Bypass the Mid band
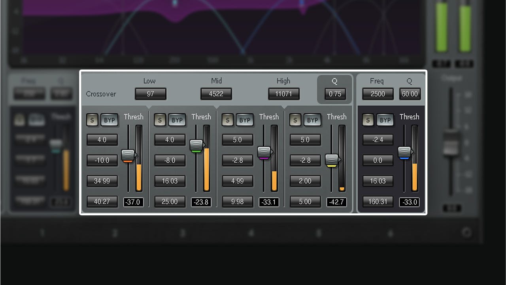 (x=177, y=120)
